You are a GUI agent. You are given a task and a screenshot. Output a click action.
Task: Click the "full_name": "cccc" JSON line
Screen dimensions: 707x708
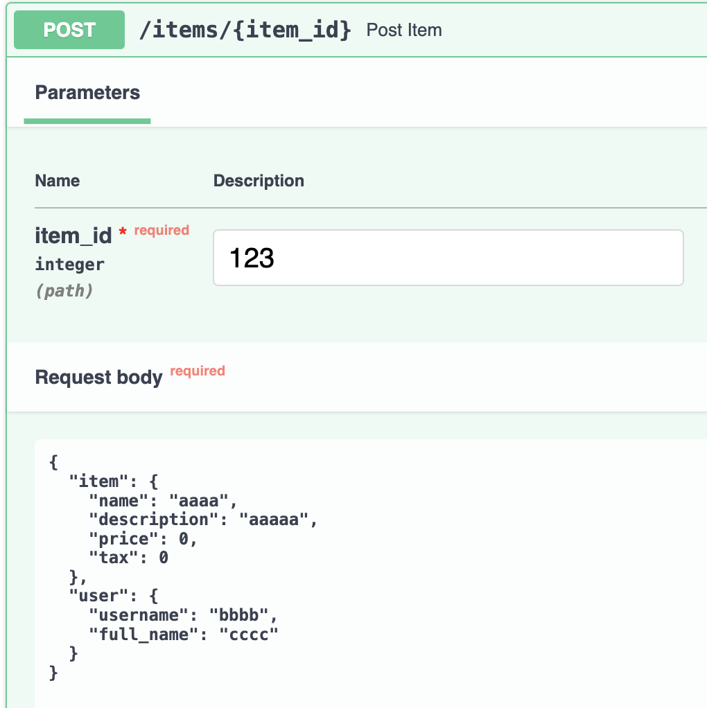click(184, 634)
